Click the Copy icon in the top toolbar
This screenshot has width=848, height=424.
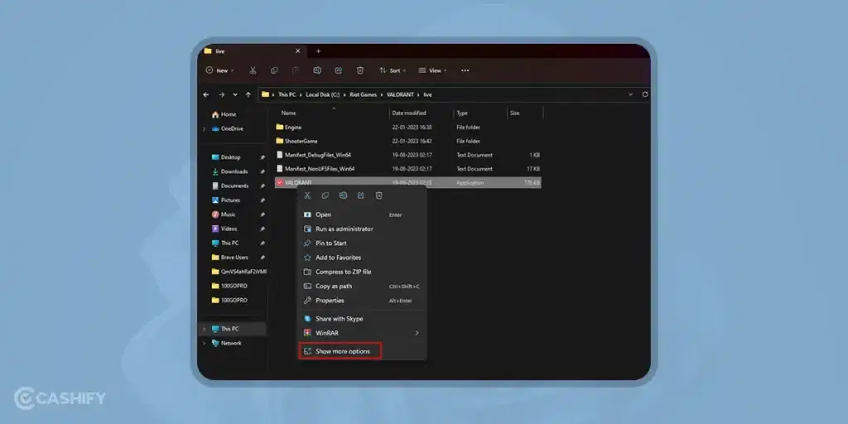click(274, 70)
